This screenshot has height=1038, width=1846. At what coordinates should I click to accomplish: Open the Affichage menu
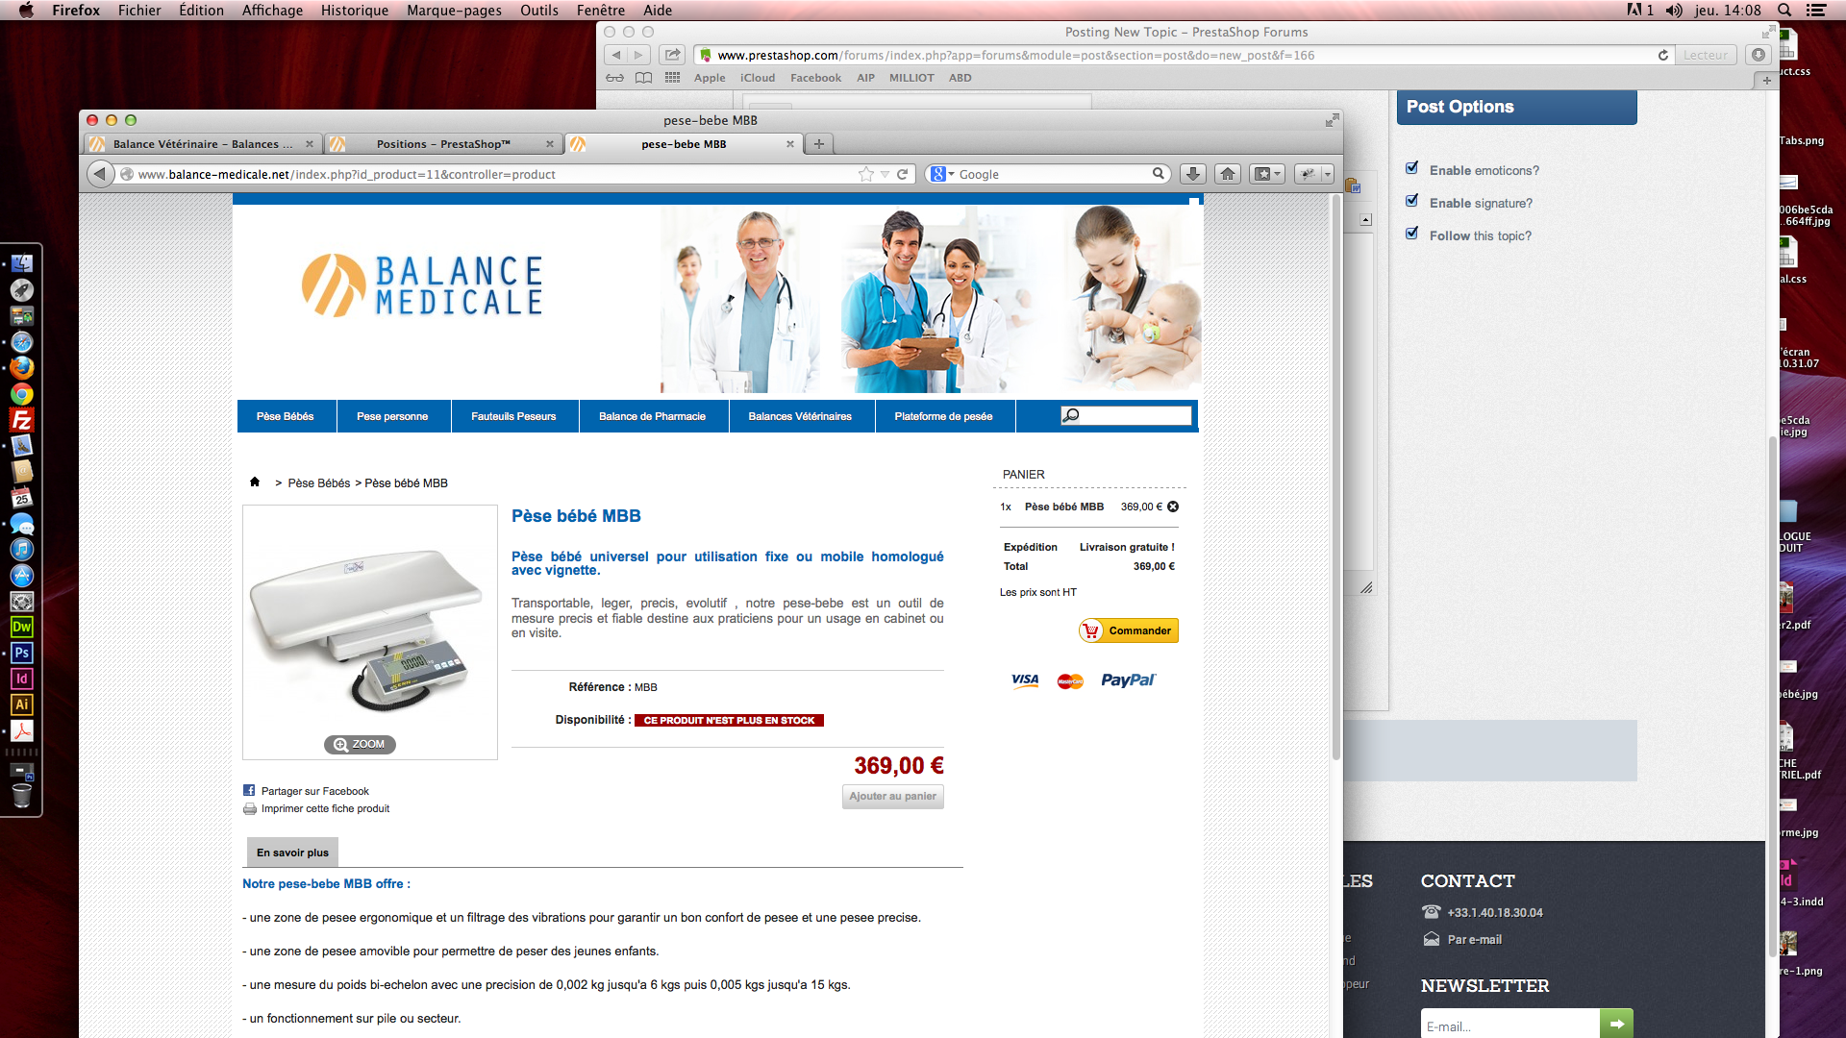point(272,10)
